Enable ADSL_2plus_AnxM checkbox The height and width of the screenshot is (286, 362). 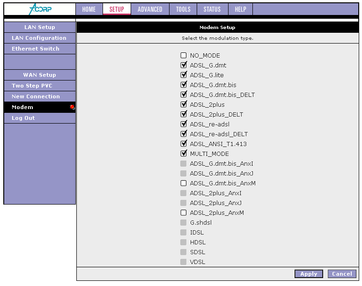[184, 213]
